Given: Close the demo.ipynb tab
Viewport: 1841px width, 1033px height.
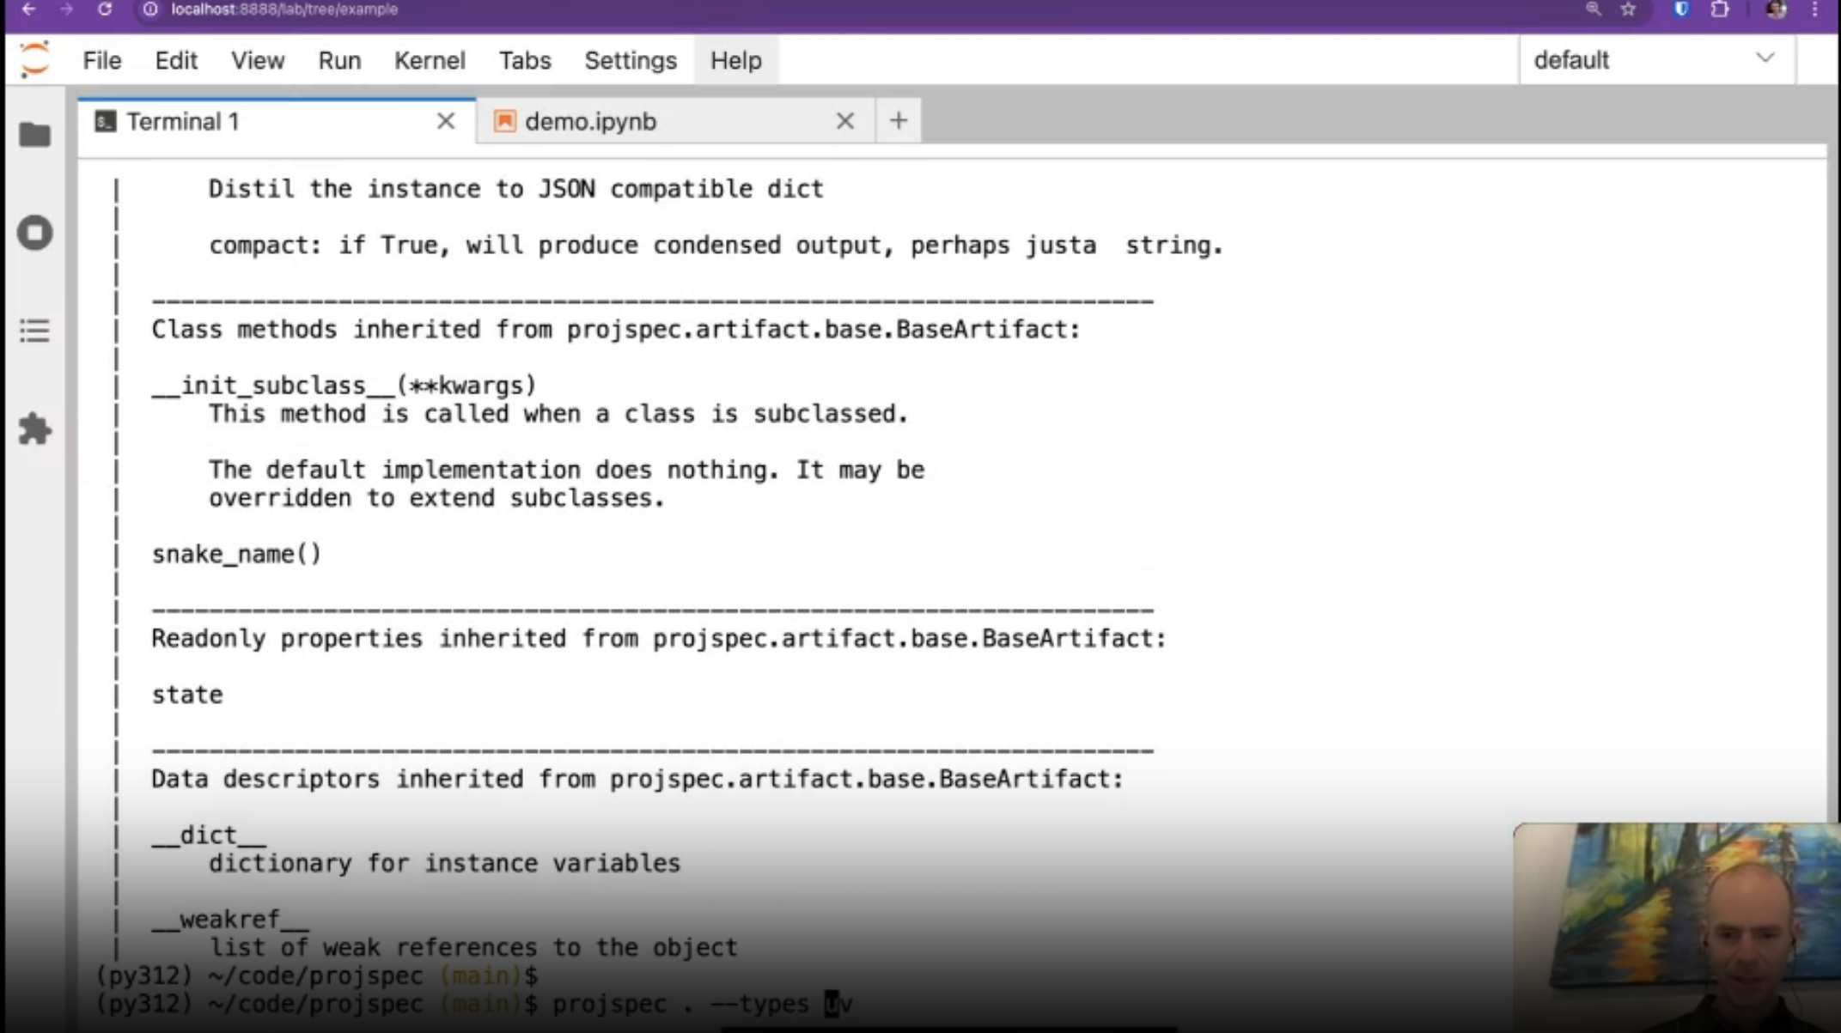Looking at the screenshot, I should click(844, 122).
